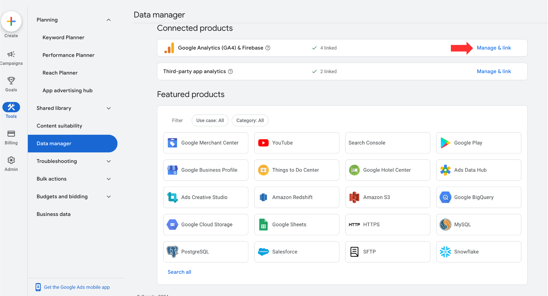Viewport: 548px width, 296px height.
Task: Expand the Shared library chevron
Action: pos(109,108)
